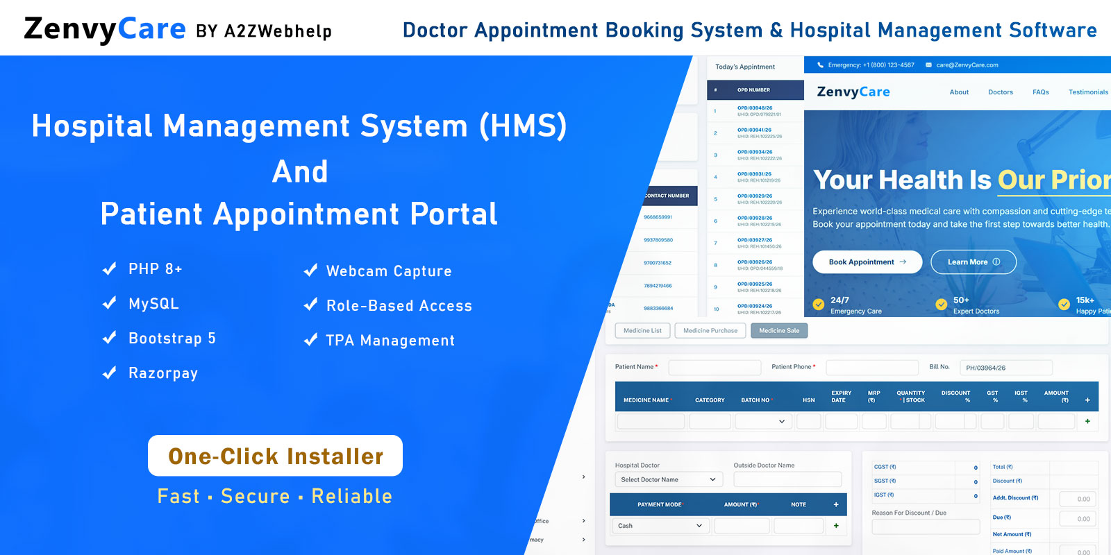The width and height of the screenshot is (1111, 555).
Task: Click the Learn More button
Action: click(x=974, y=262)
